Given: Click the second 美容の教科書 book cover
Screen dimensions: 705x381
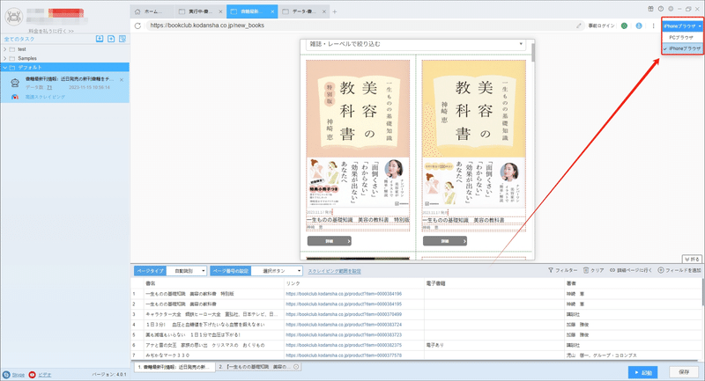Looking at the screenshot, I should 474,133.
